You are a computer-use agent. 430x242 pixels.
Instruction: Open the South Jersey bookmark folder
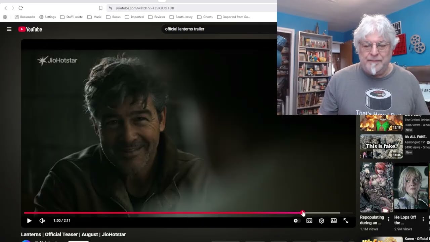click(x=181, y=17)
